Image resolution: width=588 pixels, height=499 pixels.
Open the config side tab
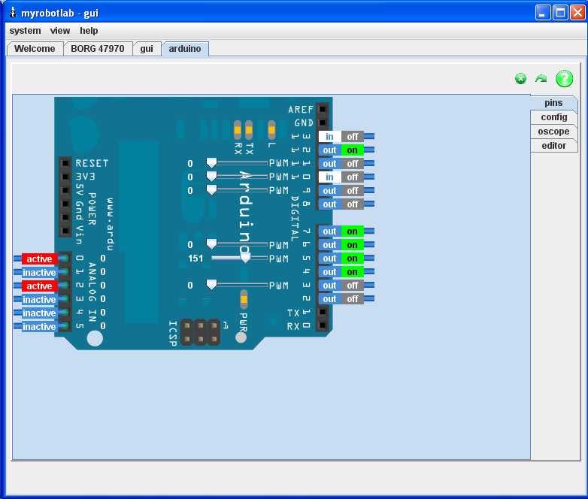554,117
